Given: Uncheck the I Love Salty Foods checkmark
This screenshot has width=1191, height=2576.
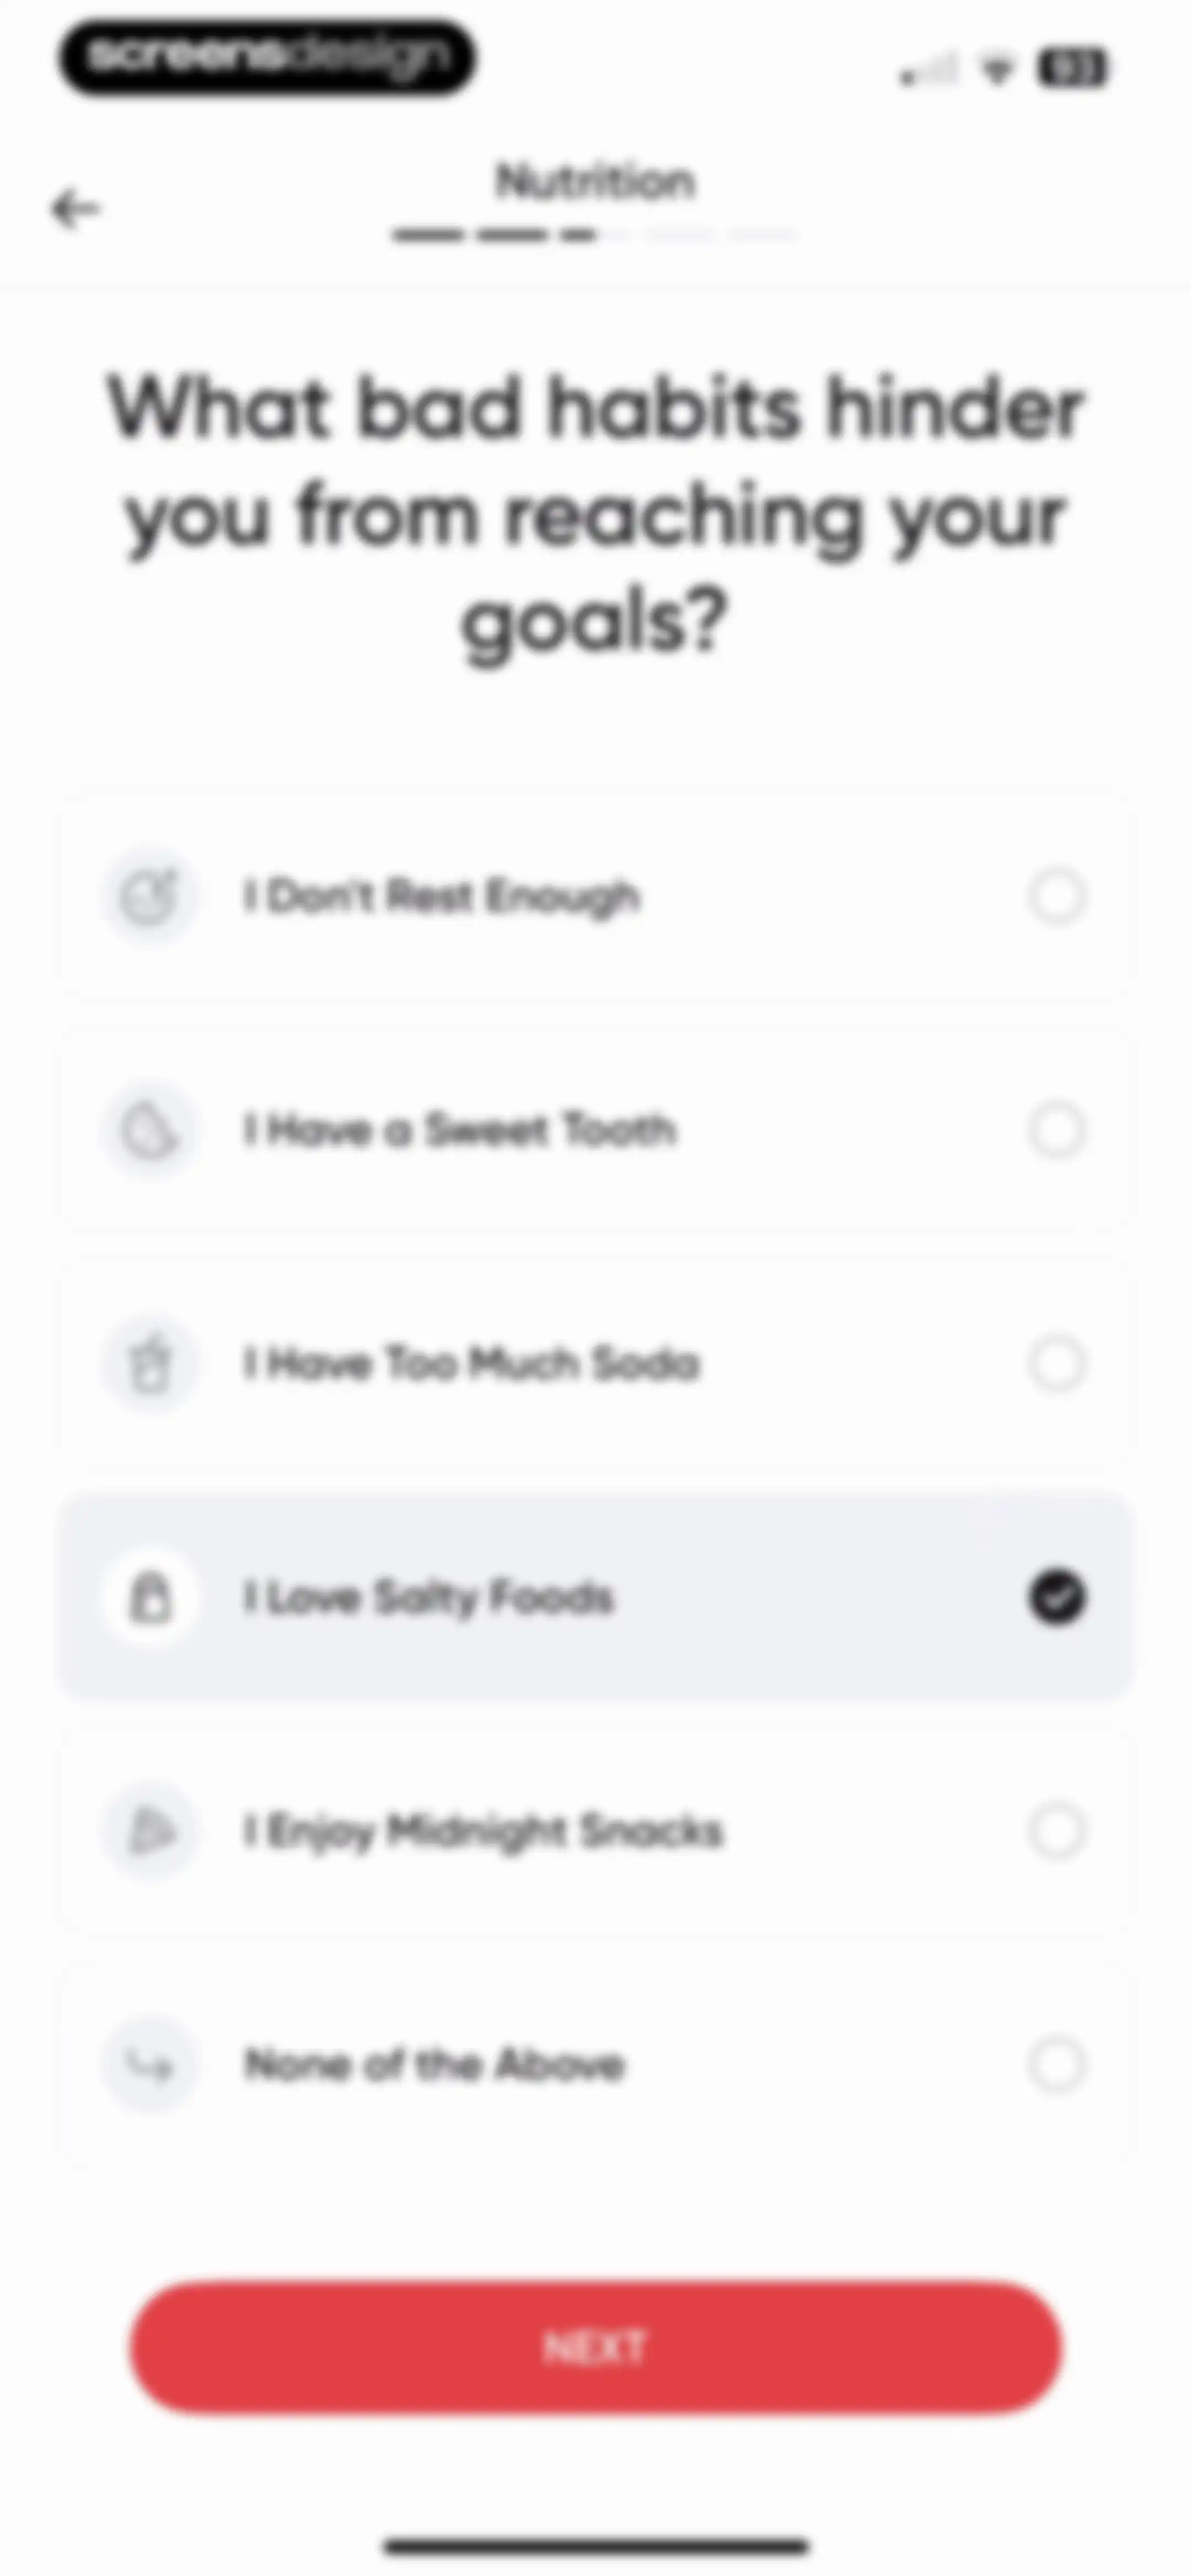Looking at the screenshot, I should tap(1056, 1597).
